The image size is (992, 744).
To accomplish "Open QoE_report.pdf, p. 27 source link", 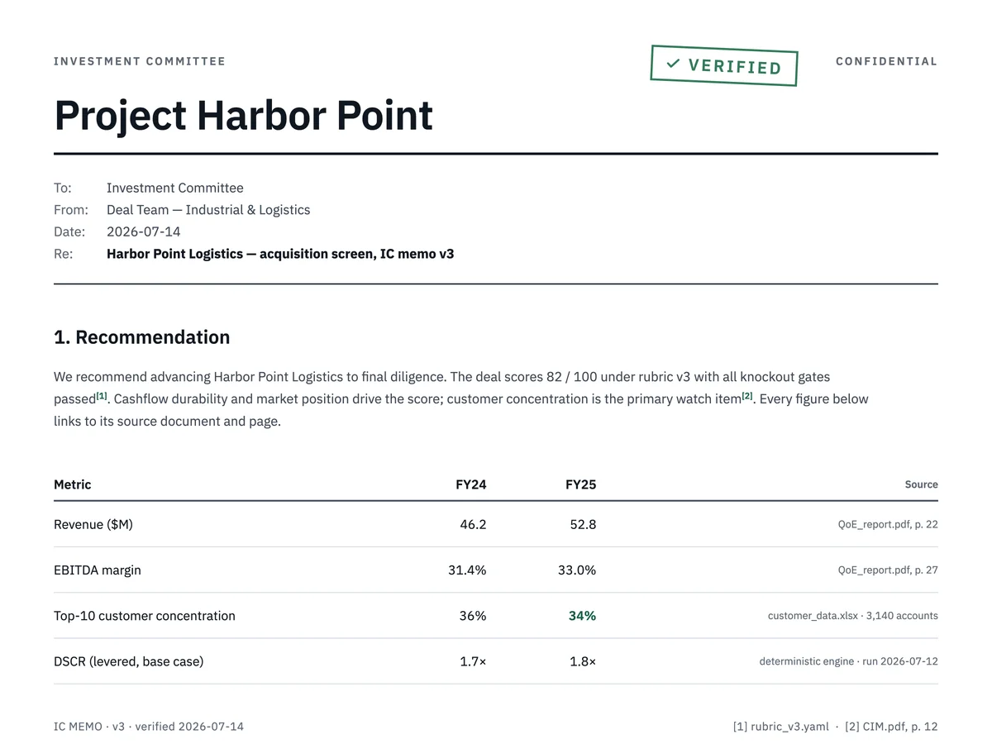I will click(x=888, y=570).
